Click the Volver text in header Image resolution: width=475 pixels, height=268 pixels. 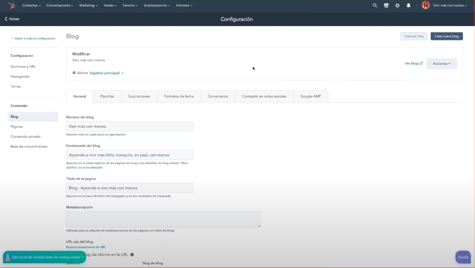(x=14, y=19)
